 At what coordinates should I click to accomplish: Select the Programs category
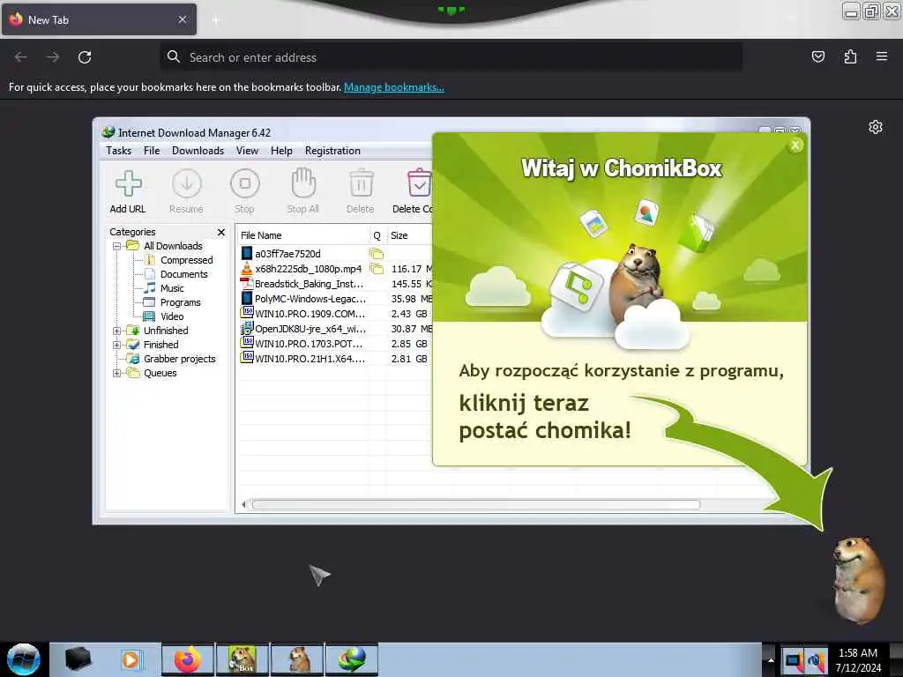click(180, 302)
